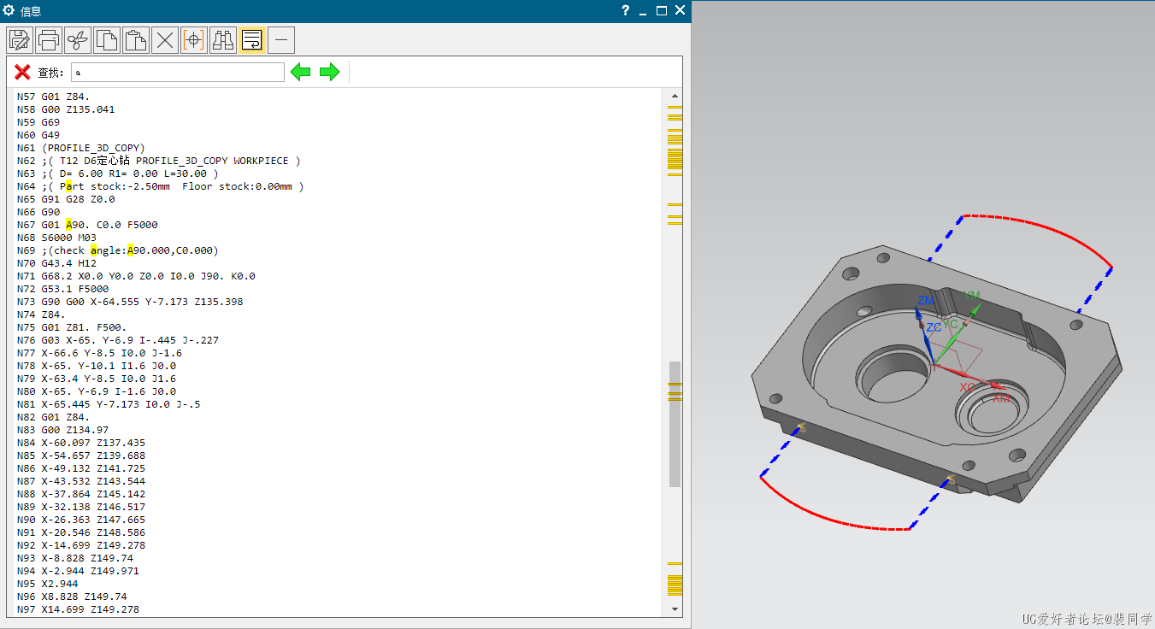The height and width of the screenshot is (629, 1155).
Task: Click the Cut scissors icon
Action: click(x=78, y=39)
